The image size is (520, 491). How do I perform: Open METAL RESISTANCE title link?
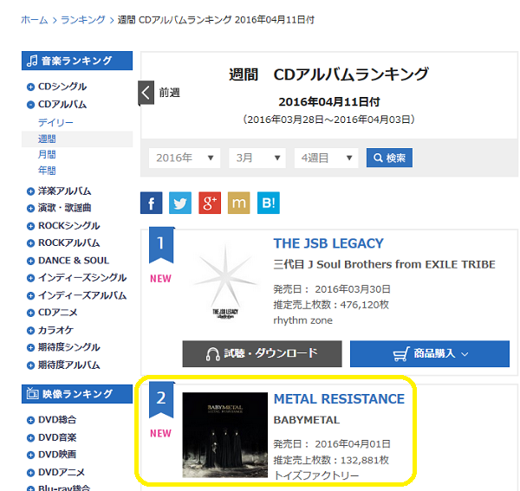pos(339,399)
